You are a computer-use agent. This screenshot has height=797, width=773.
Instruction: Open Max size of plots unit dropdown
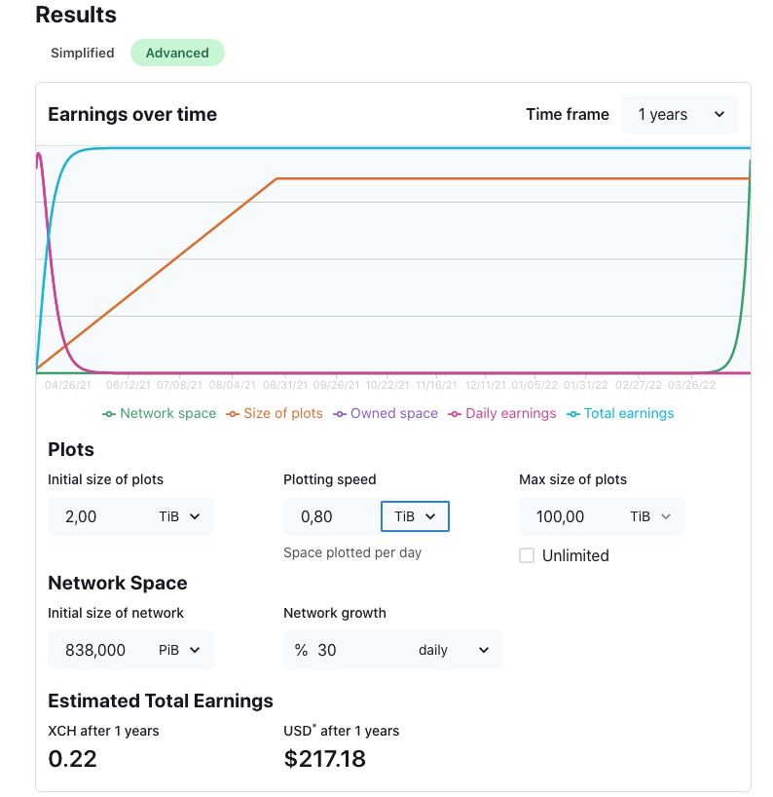[x=650, y=516]
